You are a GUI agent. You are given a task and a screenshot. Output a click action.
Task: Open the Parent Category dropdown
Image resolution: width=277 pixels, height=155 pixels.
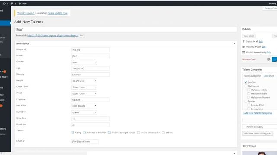pyautogui.click(x=260, y=127)
